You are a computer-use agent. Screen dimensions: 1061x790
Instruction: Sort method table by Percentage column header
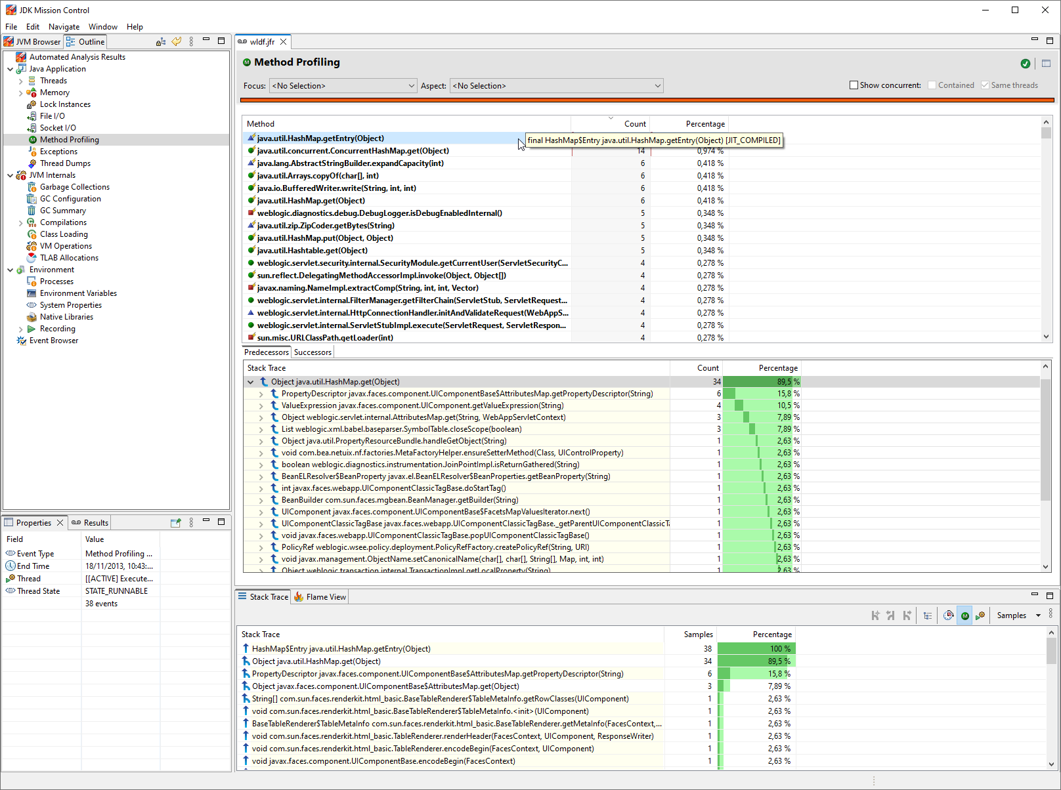click(x=689, y=123)
